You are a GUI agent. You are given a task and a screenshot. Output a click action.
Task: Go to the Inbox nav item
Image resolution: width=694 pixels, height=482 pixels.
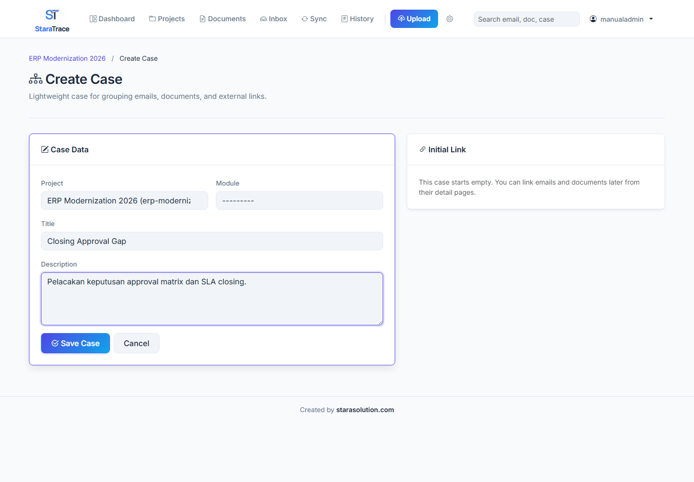tap(273, 19)
